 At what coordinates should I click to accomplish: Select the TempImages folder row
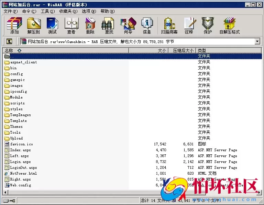tap(132, 115)
